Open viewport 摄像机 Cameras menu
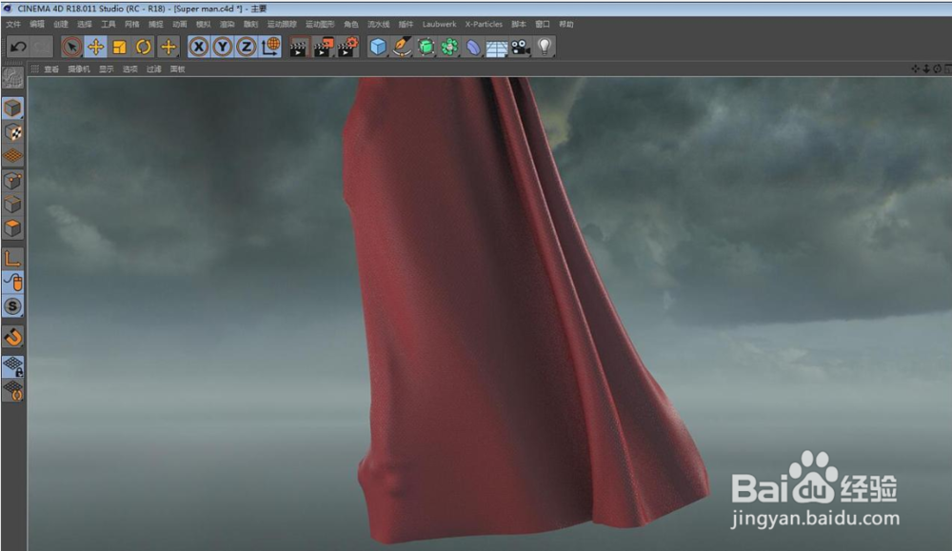The width and height of the screenshot is (952, 551). point(79,69)
